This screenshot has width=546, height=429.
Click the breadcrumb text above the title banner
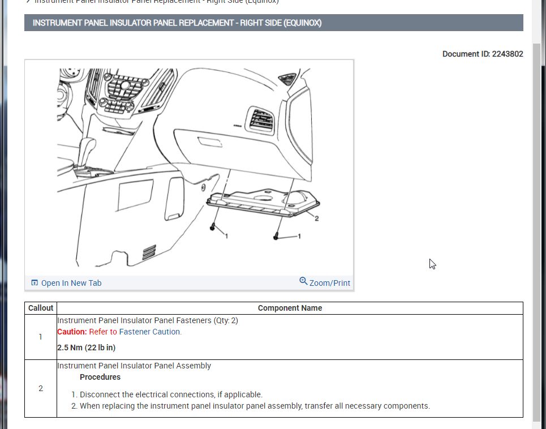tap(157, 2)
